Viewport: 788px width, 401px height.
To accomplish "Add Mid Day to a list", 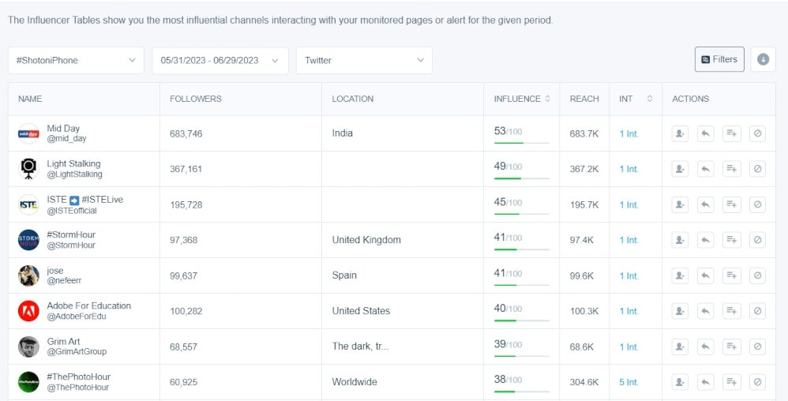I will tap(732, 133).
